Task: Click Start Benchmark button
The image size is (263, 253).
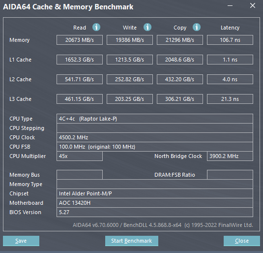Action: click(x=131, y=241)
